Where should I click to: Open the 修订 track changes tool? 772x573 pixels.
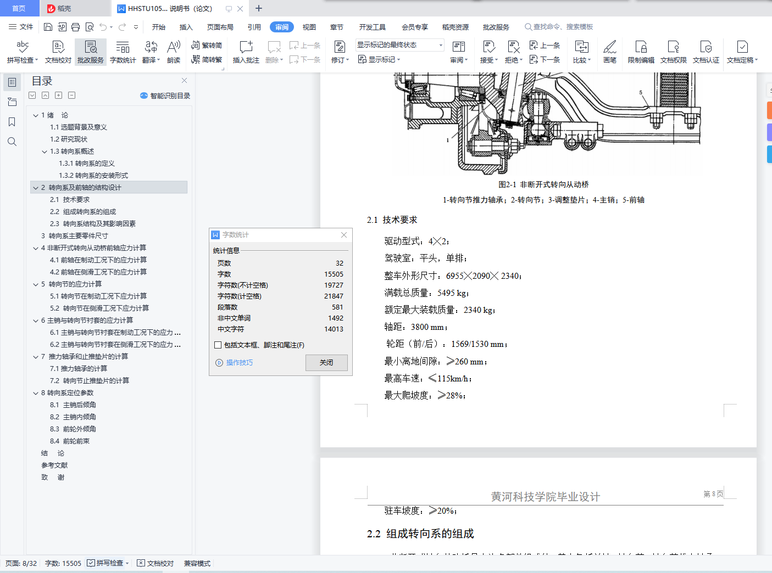pyautogui.click(x=340, y=52)
